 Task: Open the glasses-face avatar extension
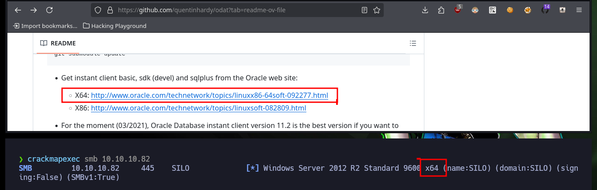pos(475,10)
